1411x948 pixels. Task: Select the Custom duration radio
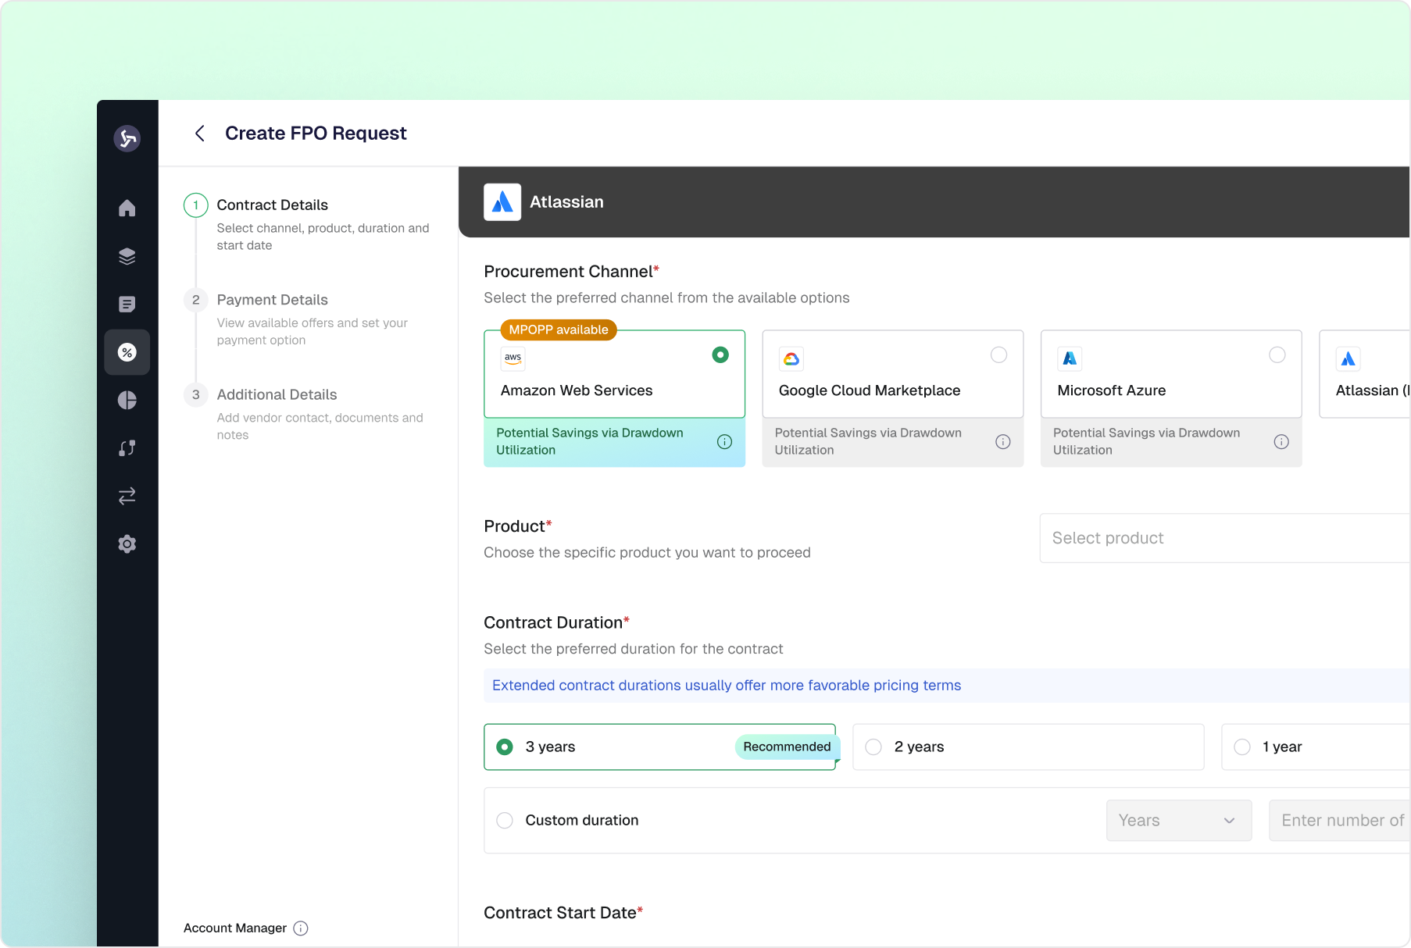click(505, 821)
